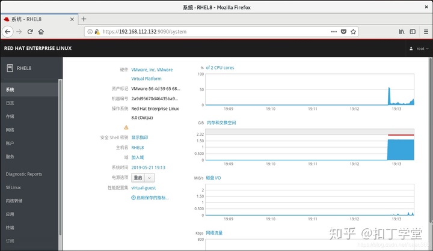Click the forward navigation arrow

click(x=19, y=32)
